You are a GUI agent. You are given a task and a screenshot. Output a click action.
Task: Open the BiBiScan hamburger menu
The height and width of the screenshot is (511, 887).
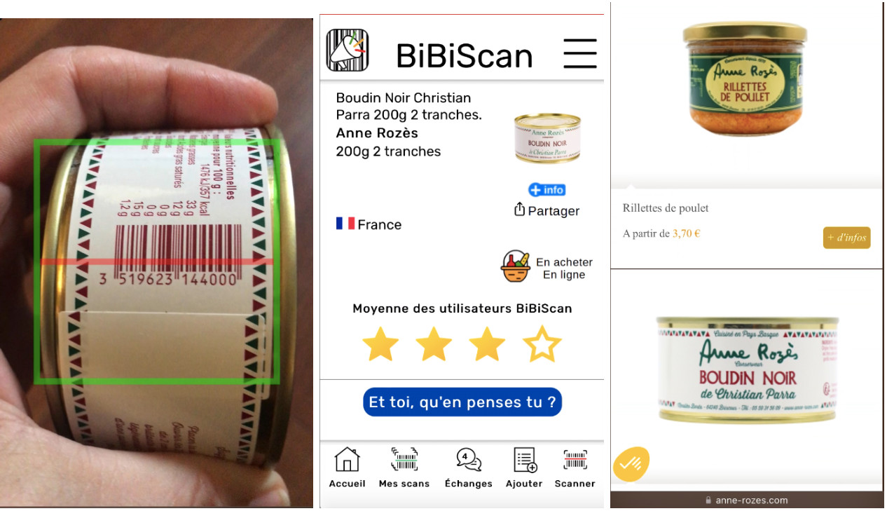click(580, 54)
